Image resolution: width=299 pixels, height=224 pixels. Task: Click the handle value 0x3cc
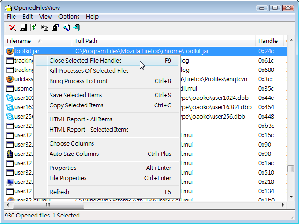click(x=266, y=79)
